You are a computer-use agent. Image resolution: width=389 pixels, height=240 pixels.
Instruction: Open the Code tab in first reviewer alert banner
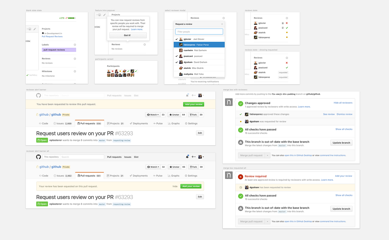(44, 123)
